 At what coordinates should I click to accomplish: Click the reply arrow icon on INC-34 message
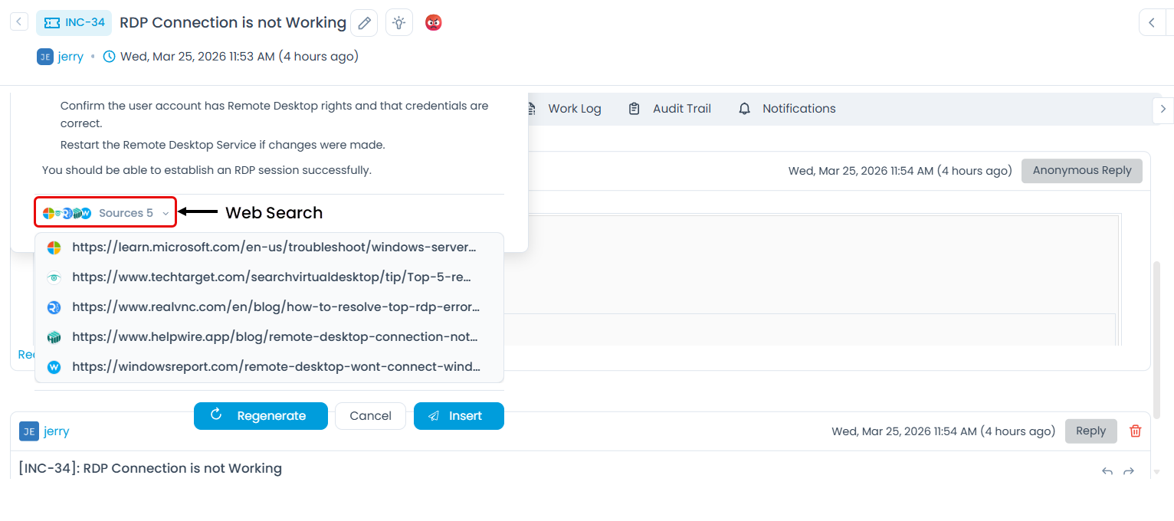(1107, 471)
